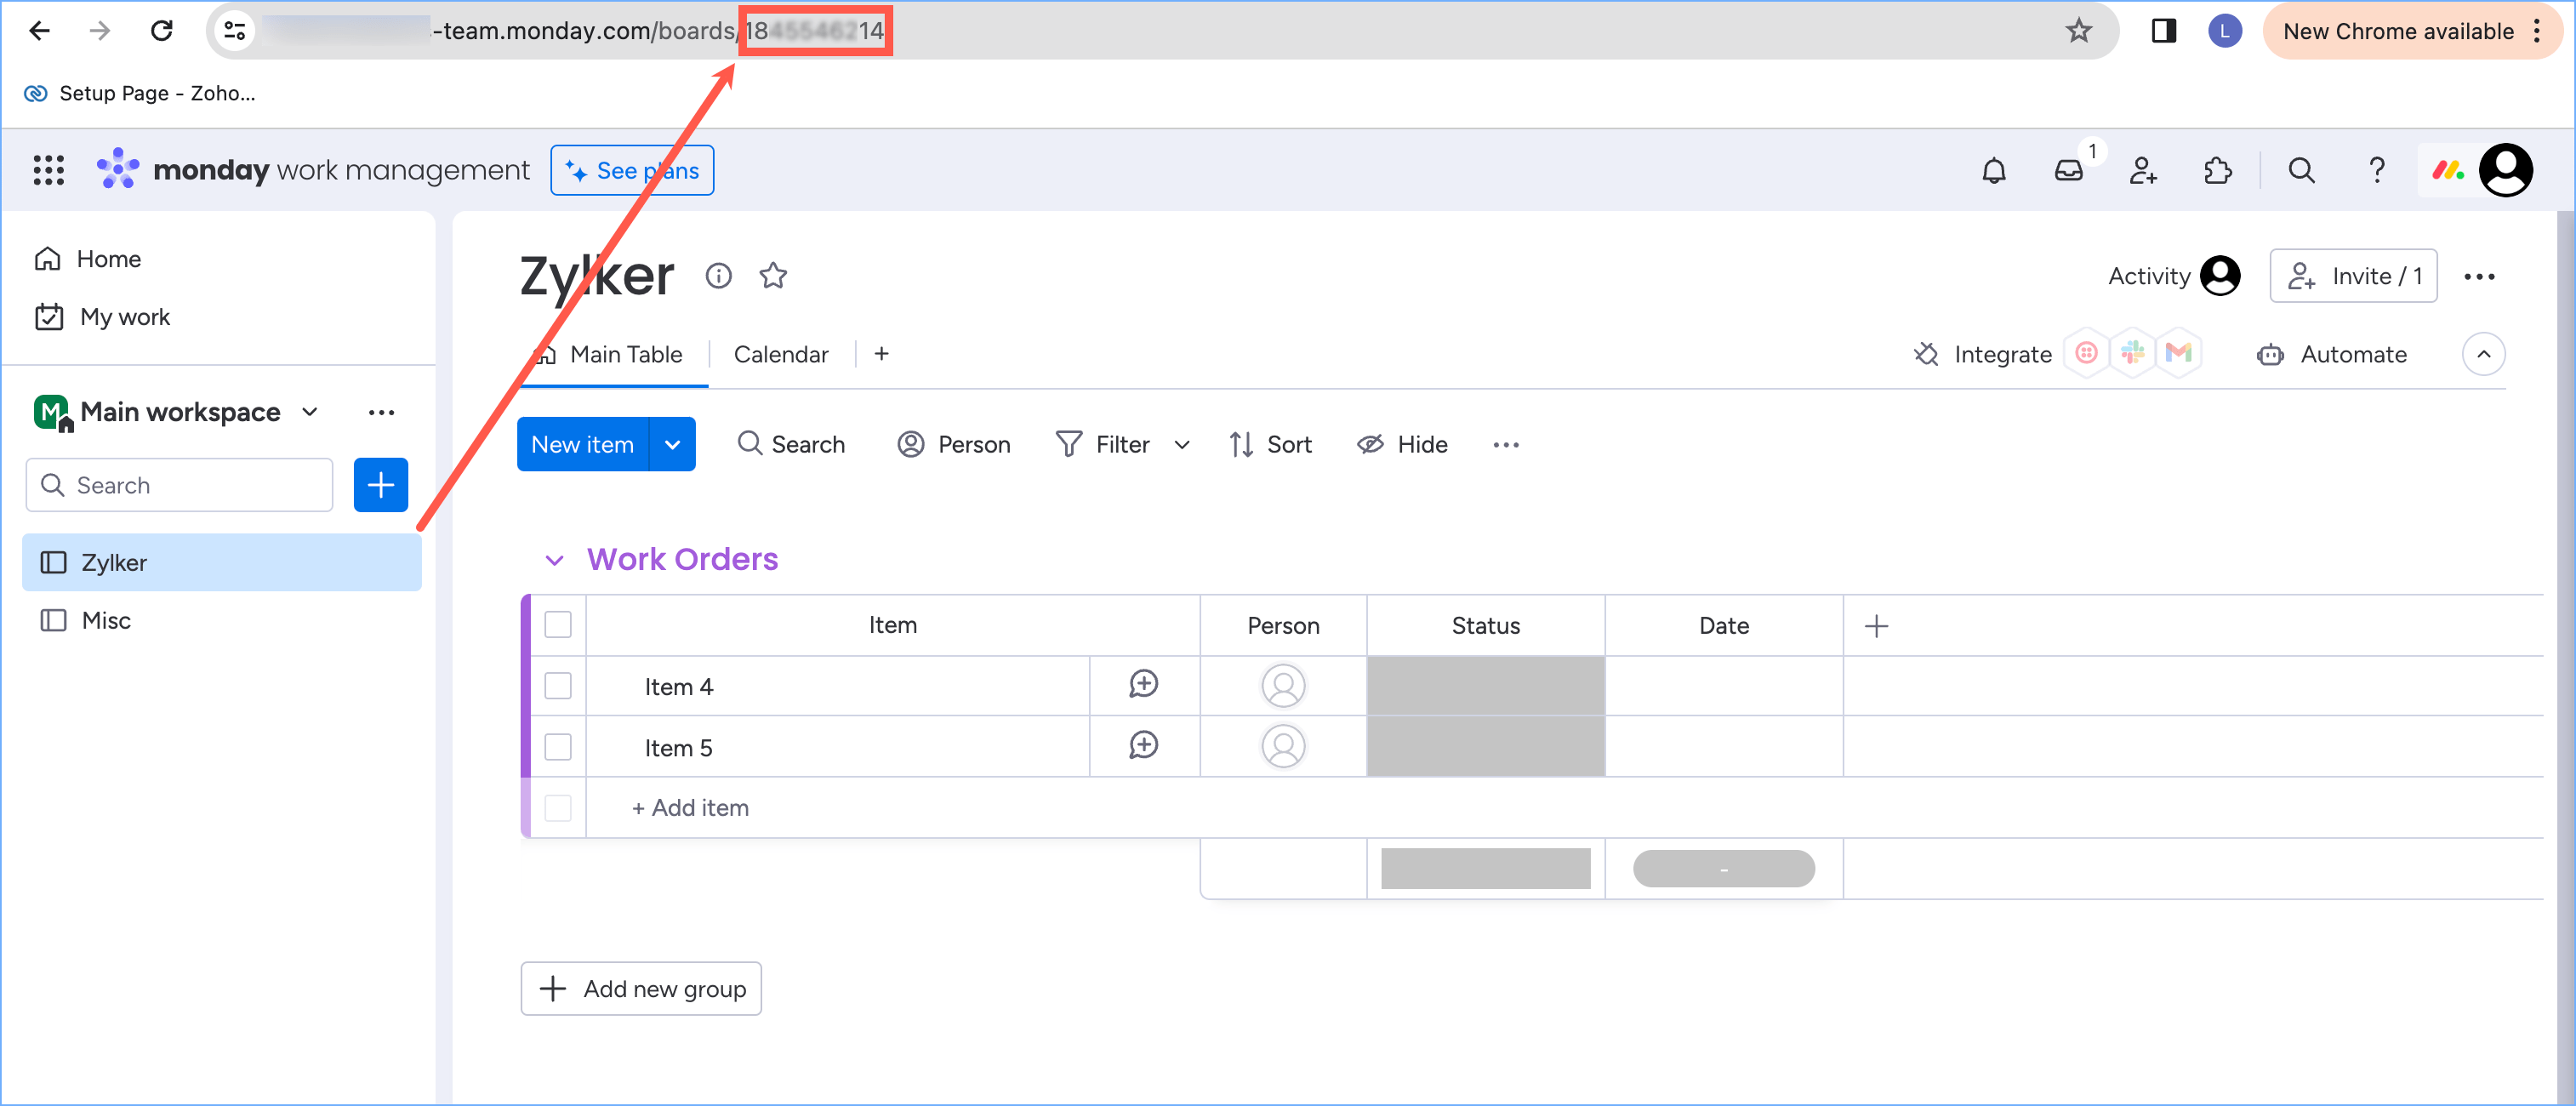Expand the Main workspace dropdown

[x=310, y=412]
